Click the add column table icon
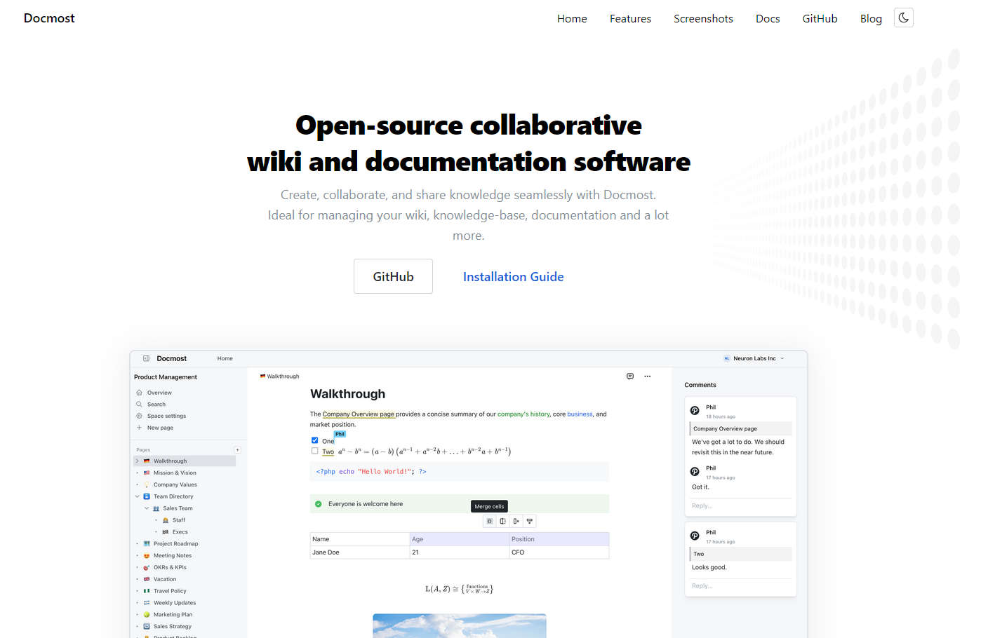 coord(516,521)
